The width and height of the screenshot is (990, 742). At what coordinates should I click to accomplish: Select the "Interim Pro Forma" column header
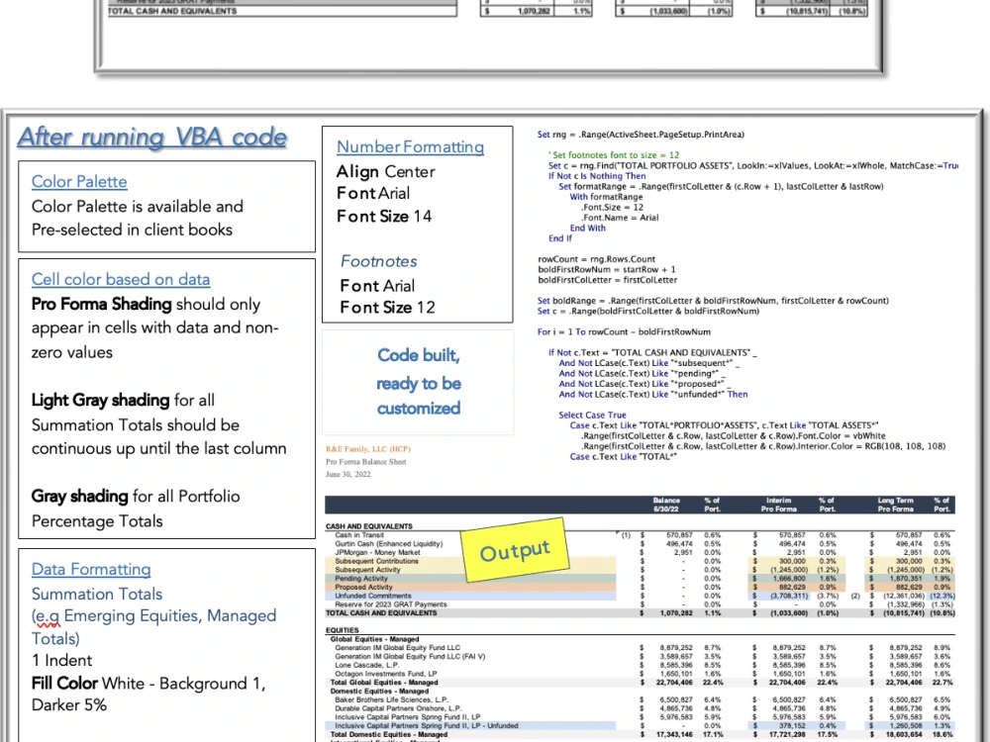(x=778, y=505)
